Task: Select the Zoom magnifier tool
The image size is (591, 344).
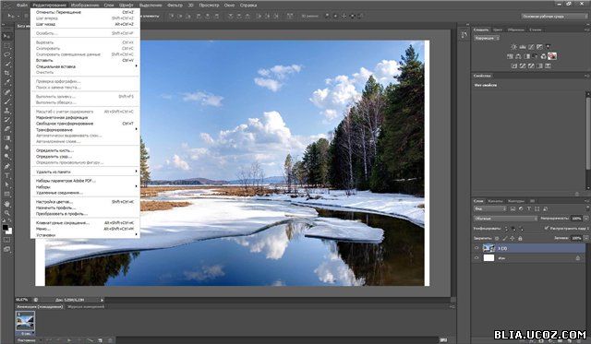Action: [7, 213]
